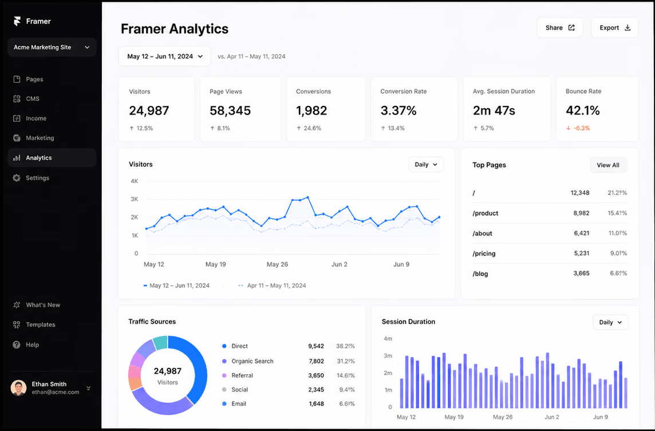Select the Analytics menu item
Screen dimensions: 655x431
tap(52, 158)
